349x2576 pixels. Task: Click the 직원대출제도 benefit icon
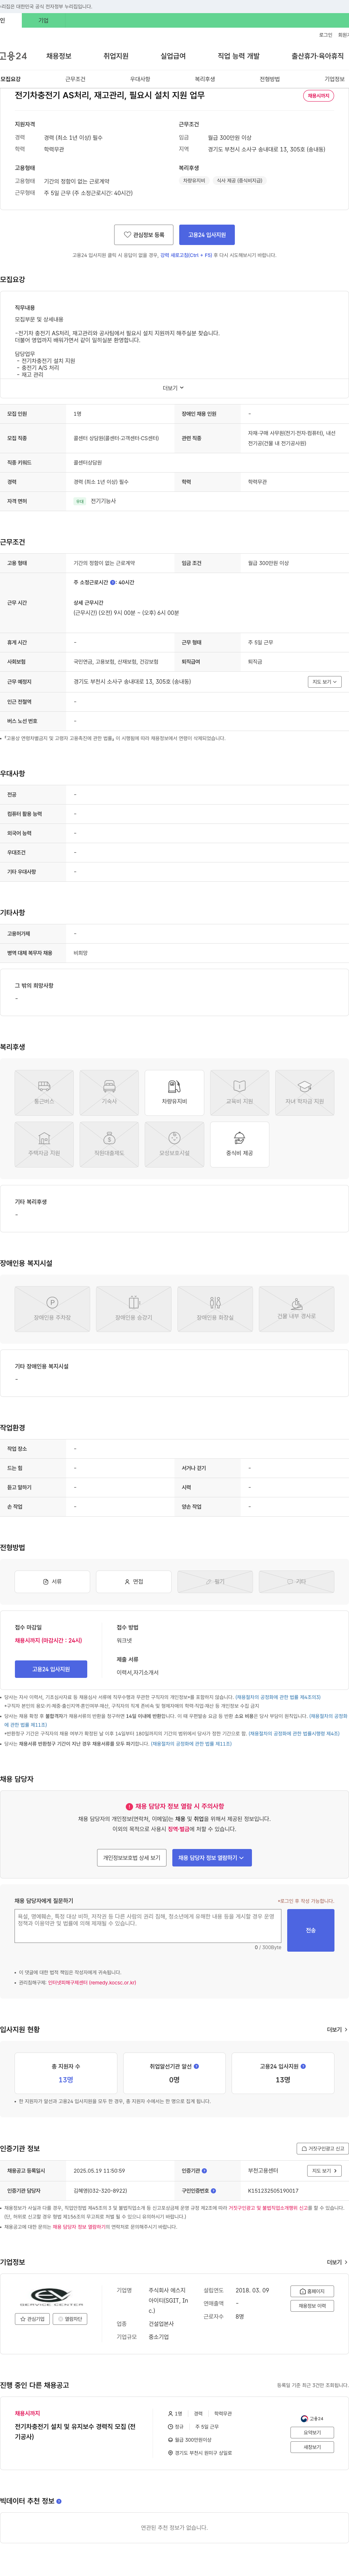109,1145
